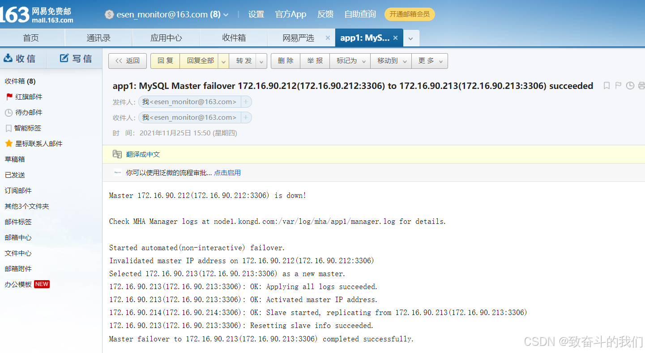
Task: Open 邮箱中心 in the sidebar
Action: 18,238
